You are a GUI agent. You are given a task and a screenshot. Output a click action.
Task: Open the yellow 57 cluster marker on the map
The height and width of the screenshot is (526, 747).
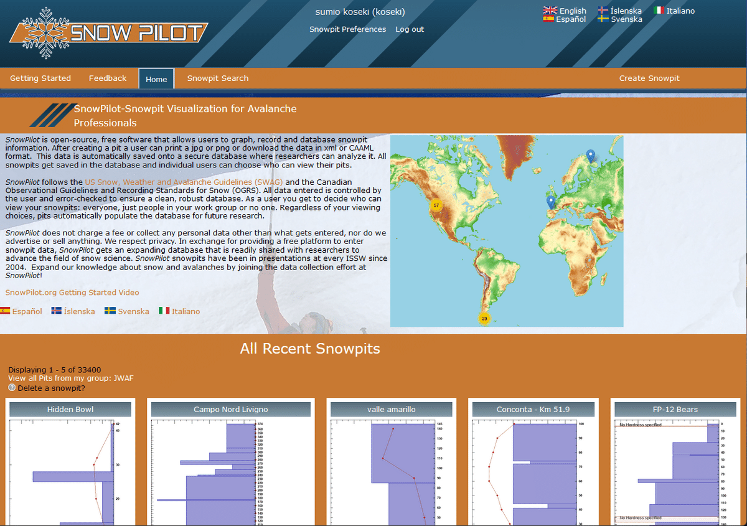pyautogui.click(x=436, y=205)
